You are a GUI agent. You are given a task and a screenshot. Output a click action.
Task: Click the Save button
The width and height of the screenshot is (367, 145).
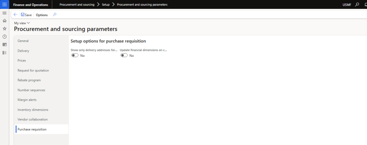[26, 15]
